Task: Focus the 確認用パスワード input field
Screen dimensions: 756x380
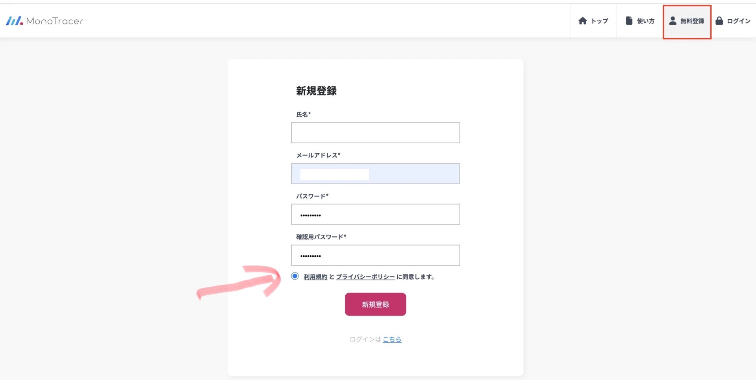Action: tap(376, 255)
